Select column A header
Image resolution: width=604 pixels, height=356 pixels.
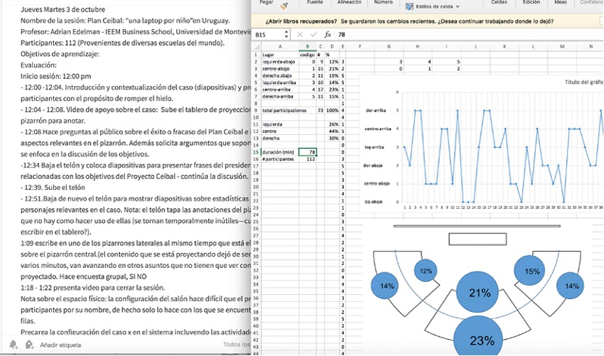pos(280,47)
